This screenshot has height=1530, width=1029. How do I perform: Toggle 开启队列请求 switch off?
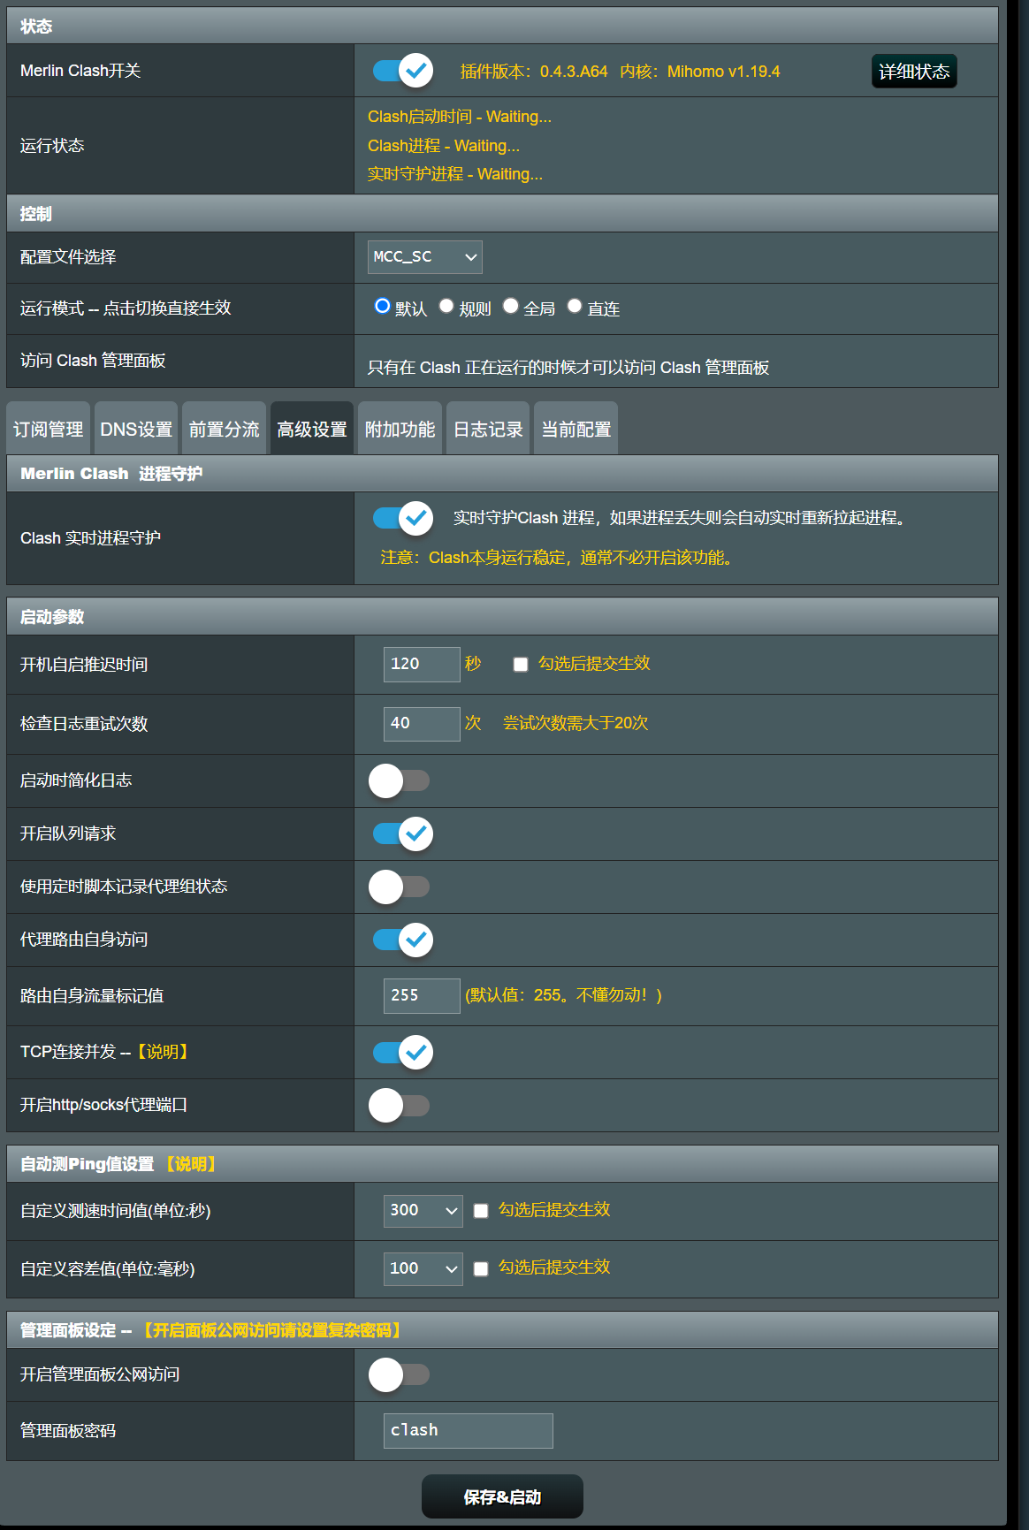pos(402,834)
